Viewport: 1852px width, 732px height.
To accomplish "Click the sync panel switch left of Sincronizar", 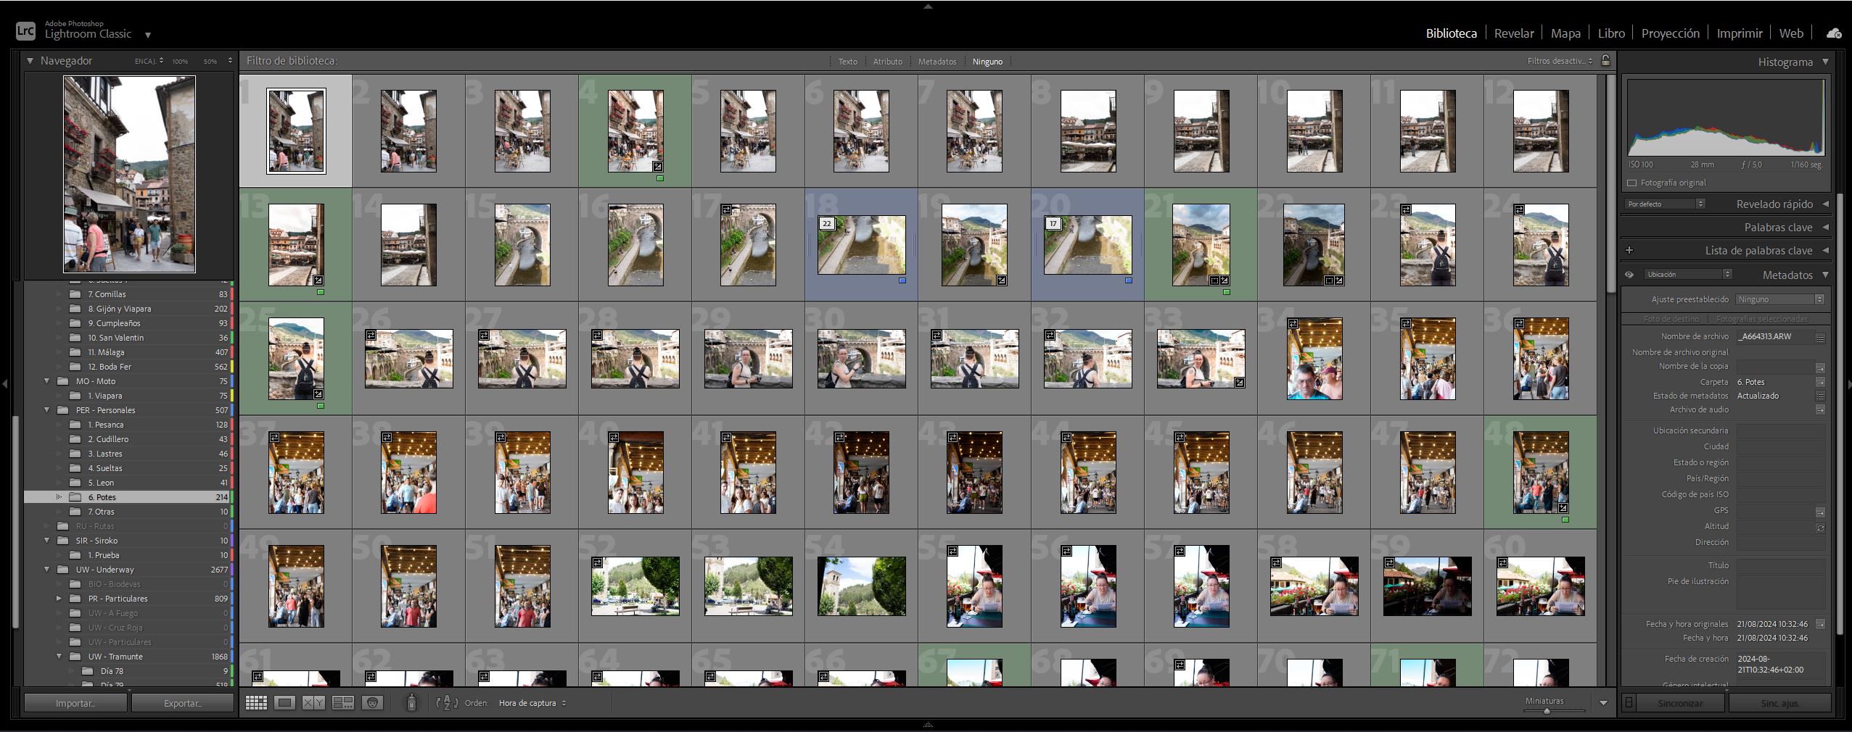I will pyautogui.click(x=1629, y=702).
